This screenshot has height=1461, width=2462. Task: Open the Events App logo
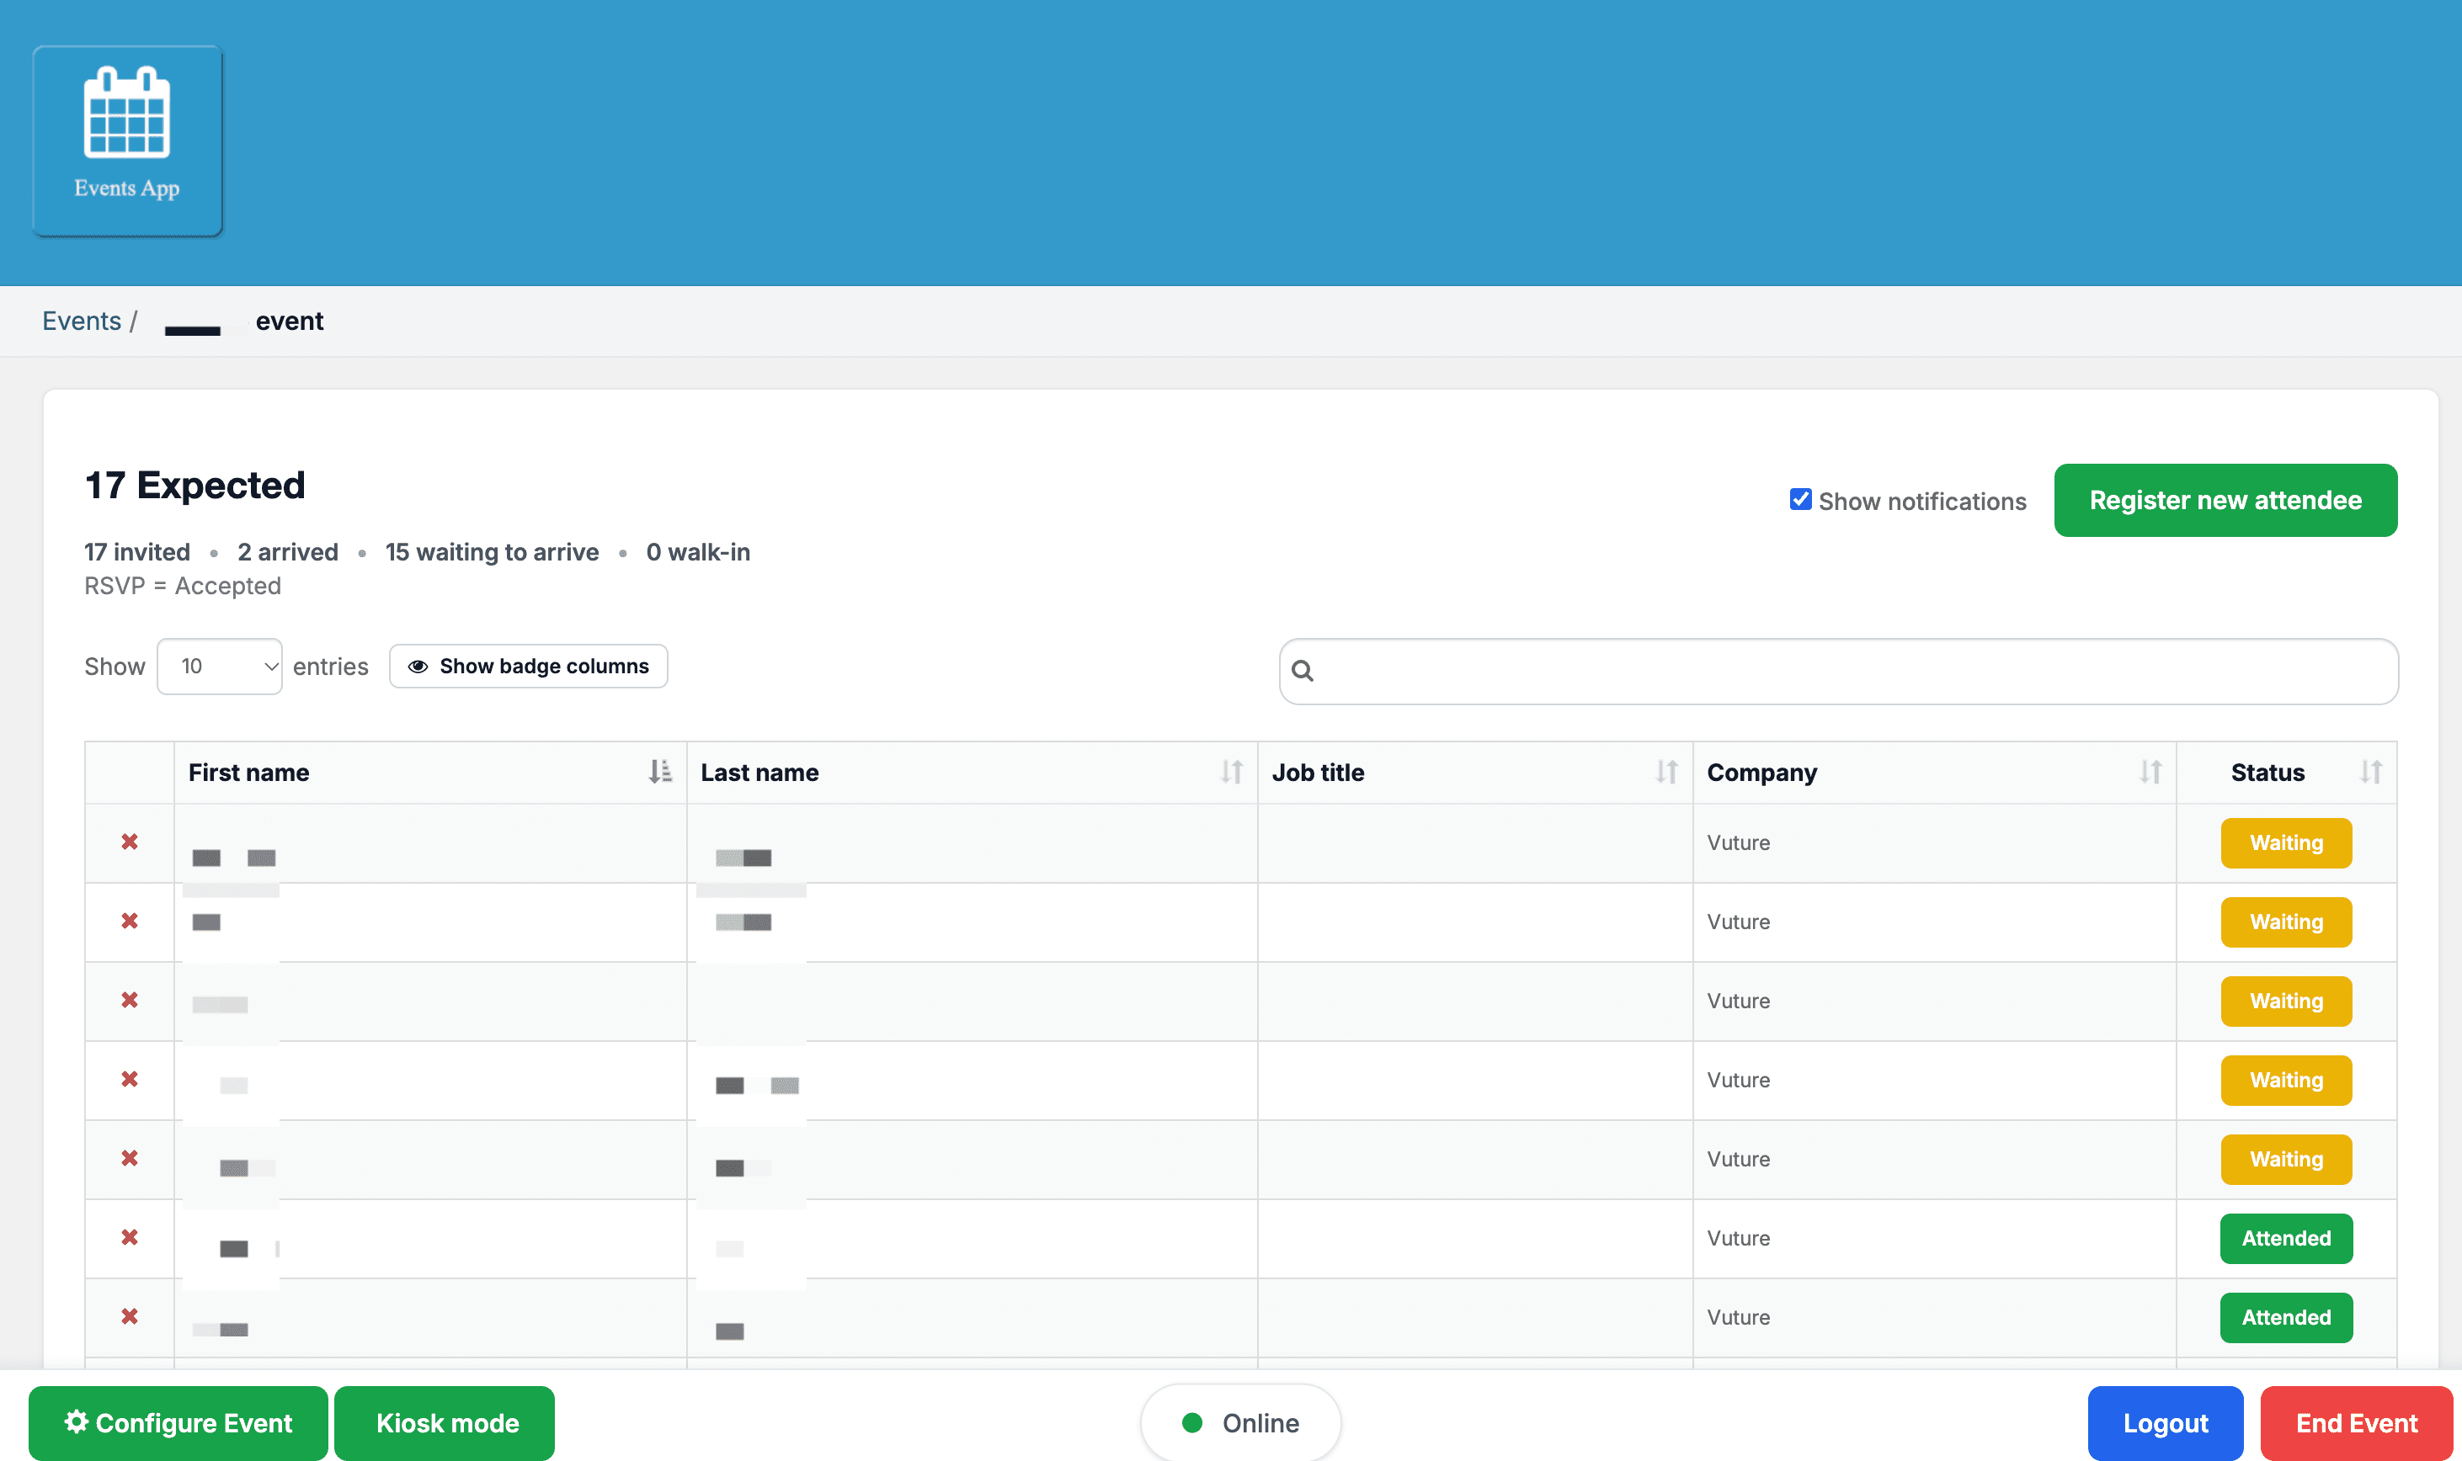pos(127,140)
